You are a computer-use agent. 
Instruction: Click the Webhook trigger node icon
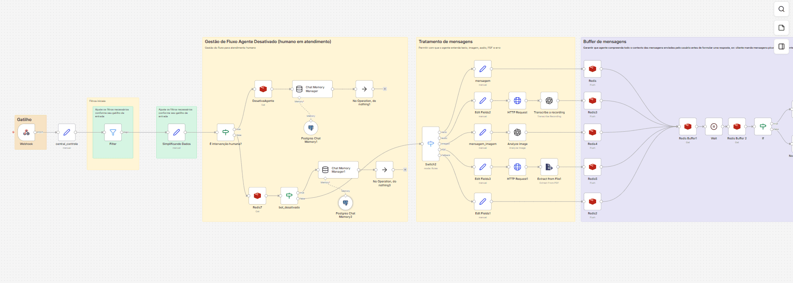[x=26, y=133]
